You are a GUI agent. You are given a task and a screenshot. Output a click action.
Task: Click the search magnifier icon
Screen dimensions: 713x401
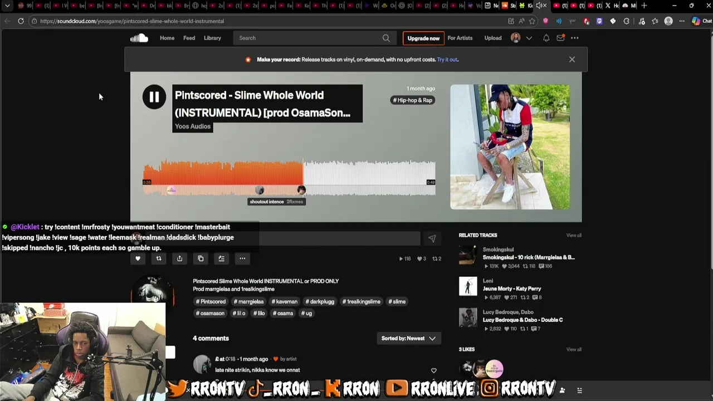point(386,38)
